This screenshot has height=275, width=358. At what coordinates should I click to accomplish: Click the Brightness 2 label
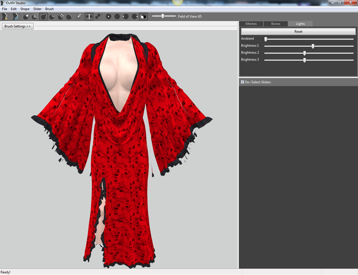[x=250, y=53]
